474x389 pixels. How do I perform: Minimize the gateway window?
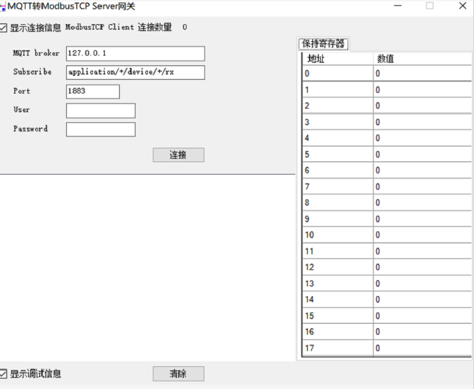point(398,6)
